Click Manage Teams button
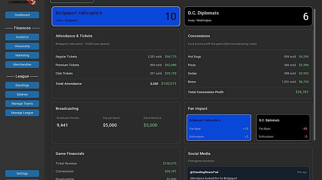Screen dimensions: 322x180 click(x=22, y=104)
